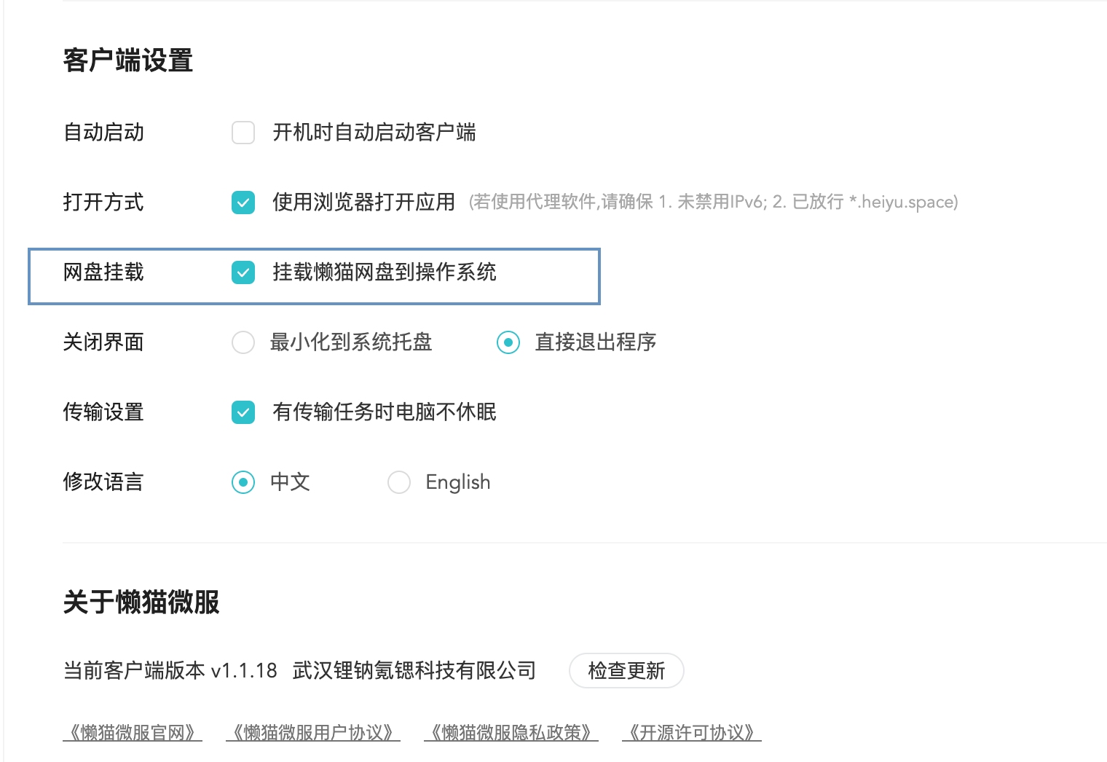This screenshot has width=1107, height=762.
Task: Uncheck 使用浏览器打开应用 checkbox
Action: pos(243,203)
